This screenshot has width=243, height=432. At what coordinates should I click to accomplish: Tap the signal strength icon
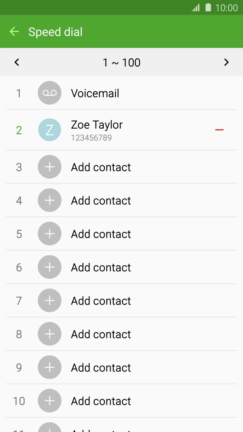196,7
